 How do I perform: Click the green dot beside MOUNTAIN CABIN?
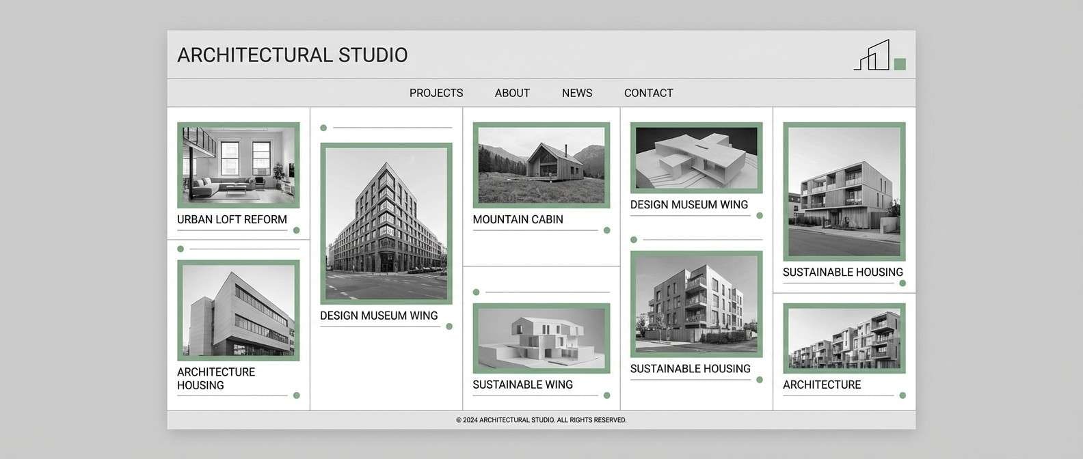(x=606, y=230)
